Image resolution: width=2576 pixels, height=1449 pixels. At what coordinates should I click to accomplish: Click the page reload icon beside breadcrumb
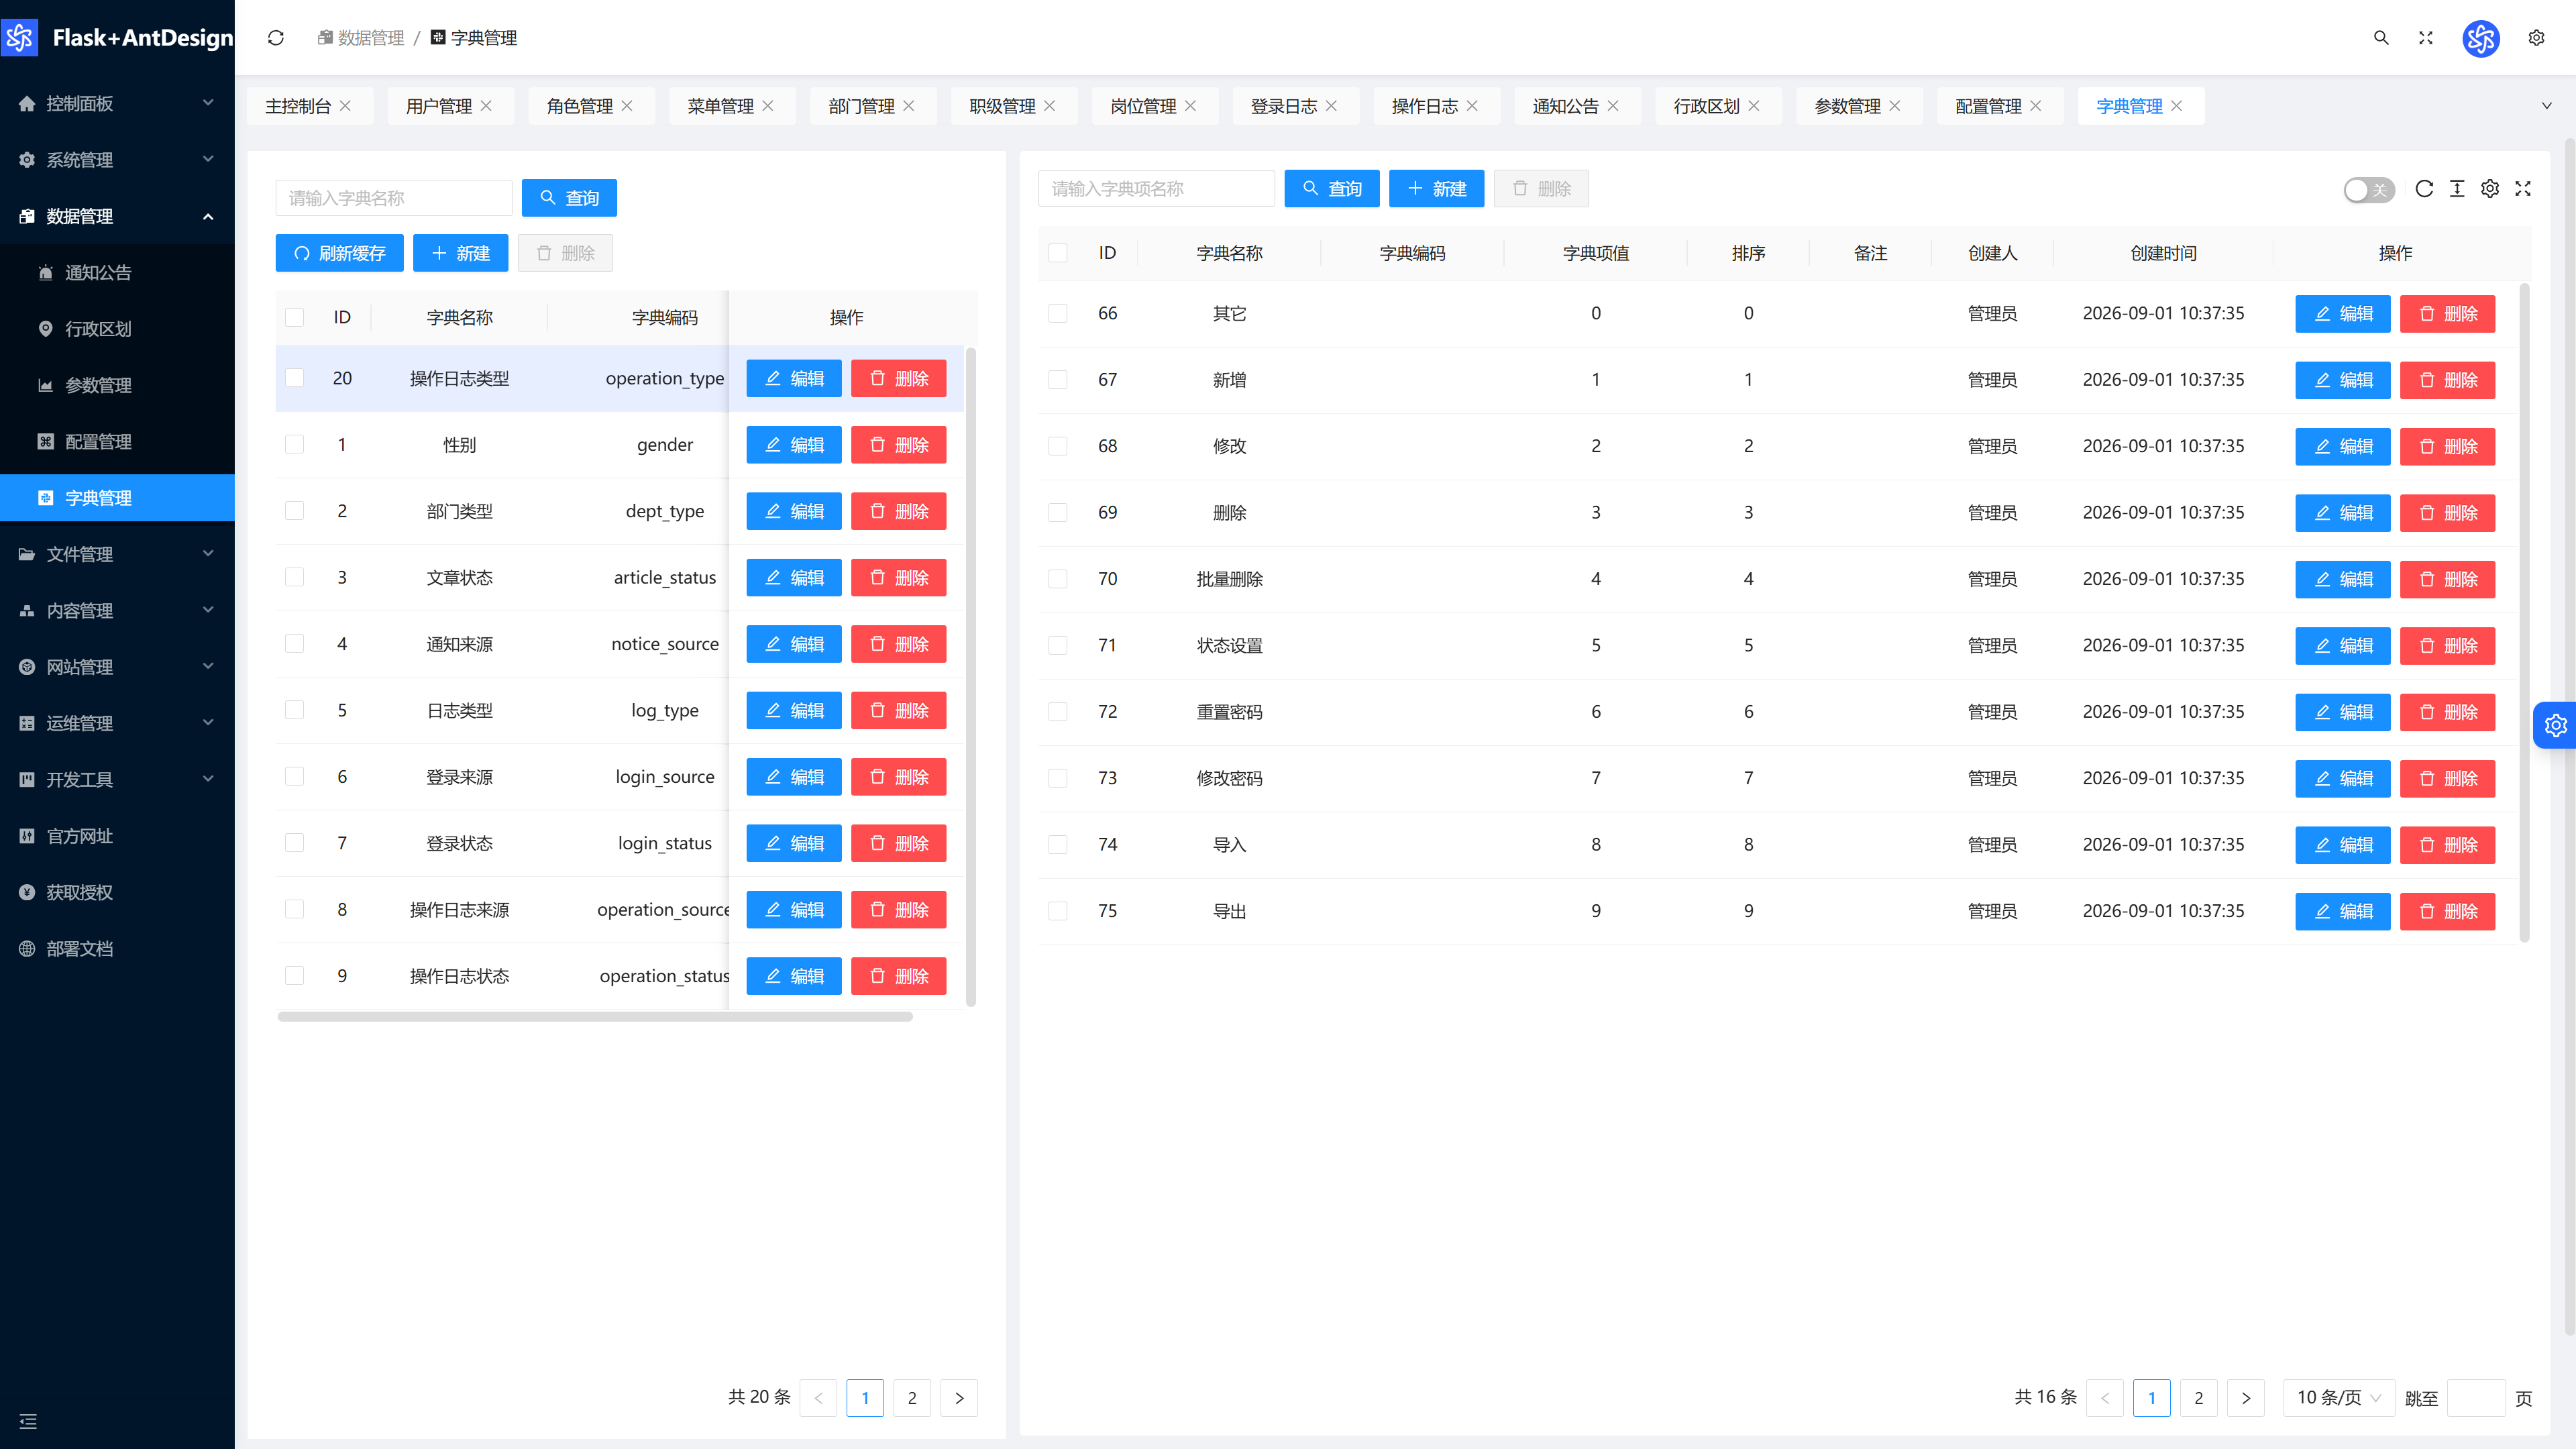coord(276,38)
